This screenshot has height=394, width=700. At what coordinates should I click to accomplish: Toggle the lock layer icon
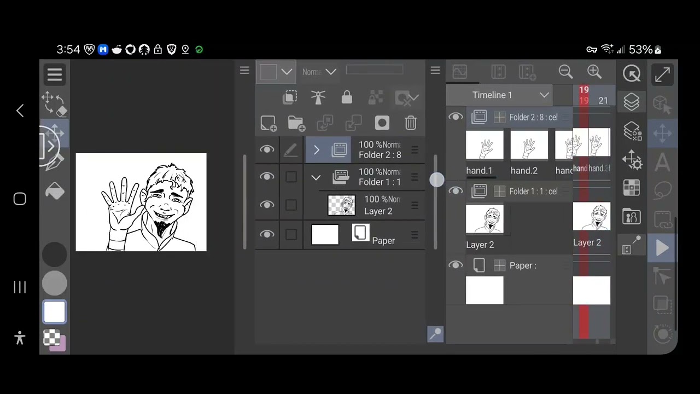pyautogui.click(x=347, y=97)
